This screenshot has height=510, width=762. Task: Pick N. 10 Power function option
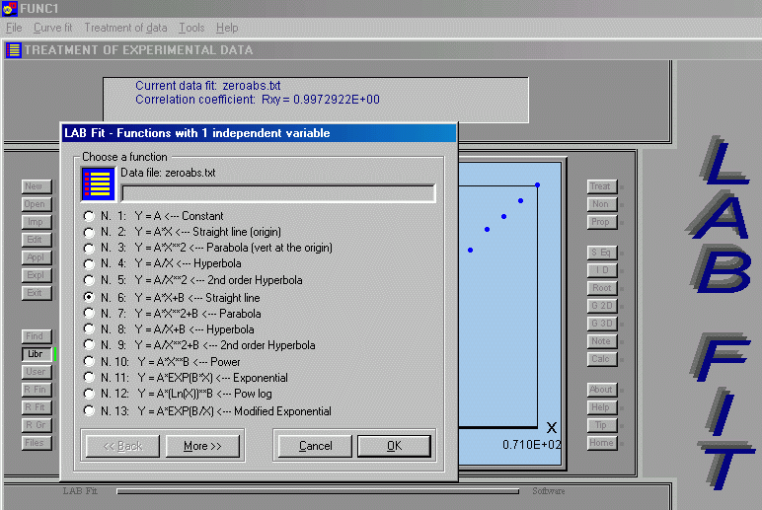90,361
